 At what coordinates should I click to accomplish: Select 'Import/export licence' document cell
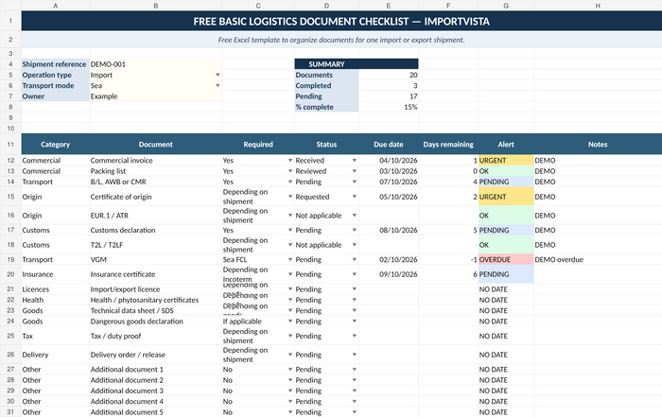pos(156,289)
